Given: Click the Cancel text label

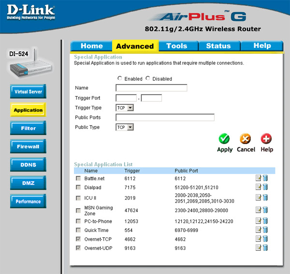Looking at the screenshot, I should (246, 149).
